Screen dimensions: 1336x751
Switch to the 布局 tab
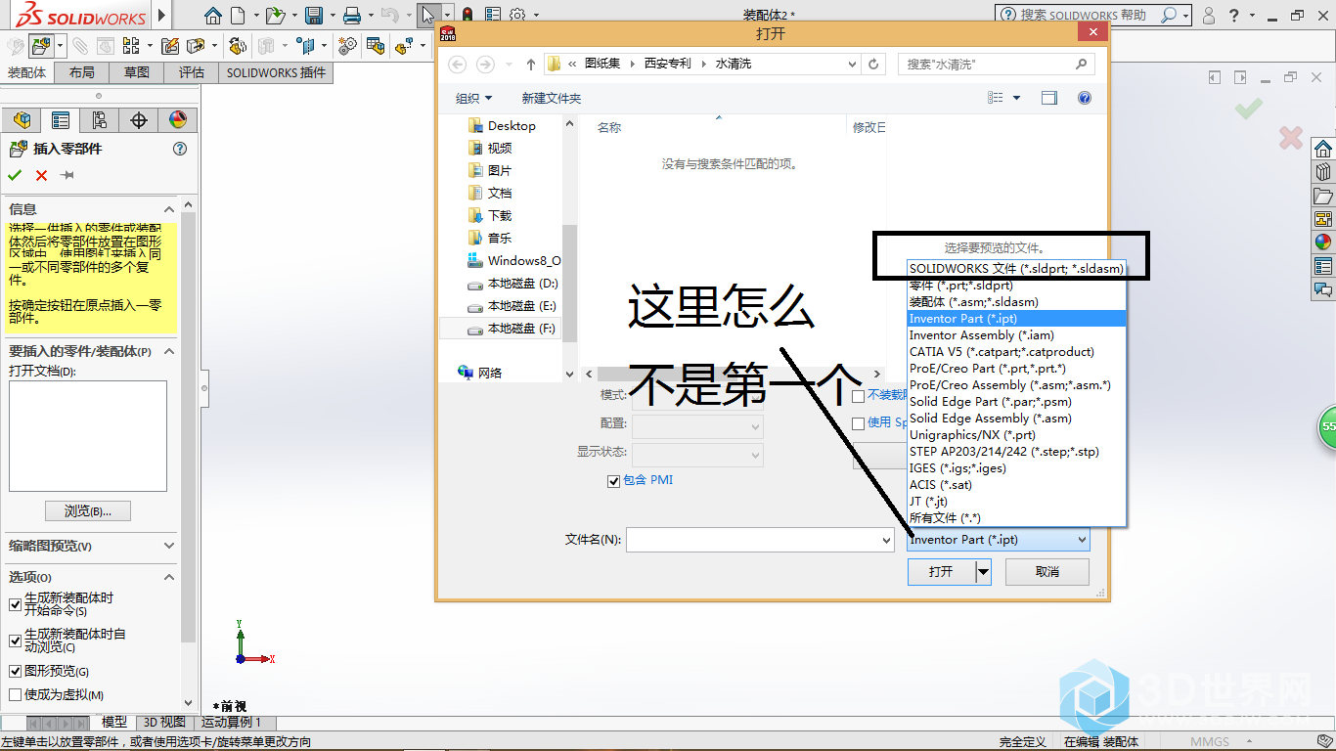tap(82, 73)
